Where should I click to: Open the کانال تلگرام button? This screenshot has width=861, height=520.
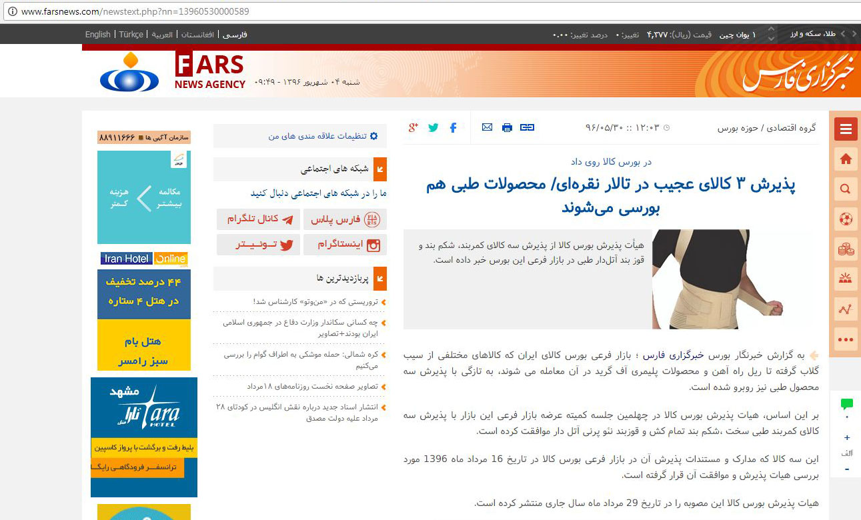pos(259,219)
